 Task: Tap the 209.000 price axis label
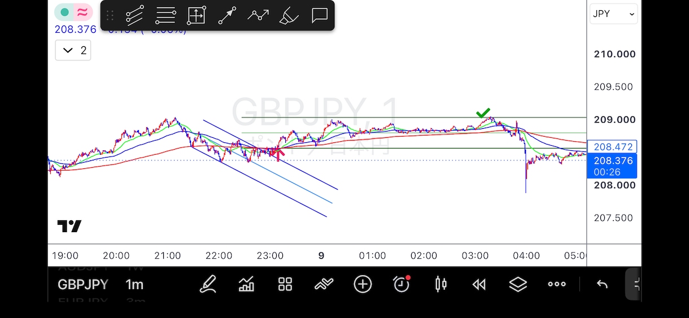[x=614, y=120]
